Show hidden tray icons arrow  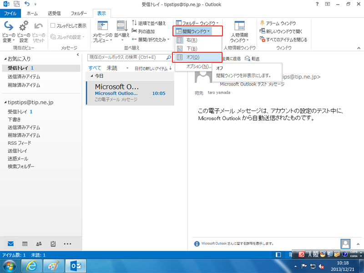point(295,267)
